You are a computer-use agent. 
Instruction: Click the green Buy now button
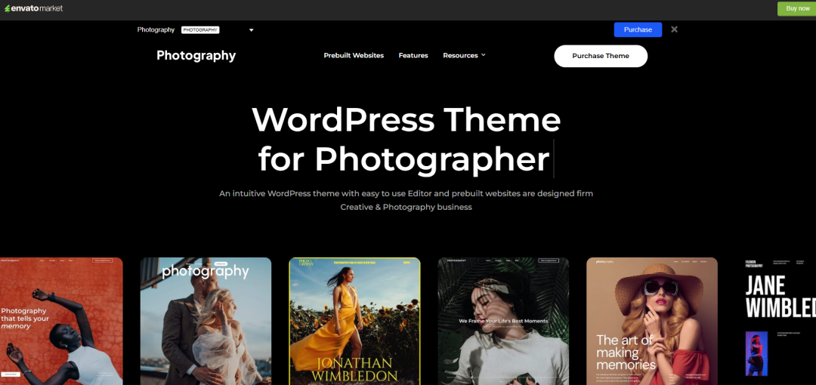tap(796, 8)
